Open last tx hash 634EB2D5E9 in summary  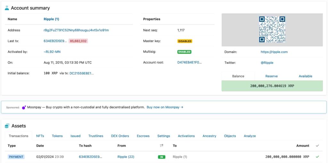click(x=55, y=41)
